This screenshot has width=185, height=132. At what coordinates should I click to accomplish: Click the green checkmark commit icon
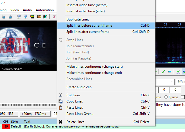(x=163, y=72)
